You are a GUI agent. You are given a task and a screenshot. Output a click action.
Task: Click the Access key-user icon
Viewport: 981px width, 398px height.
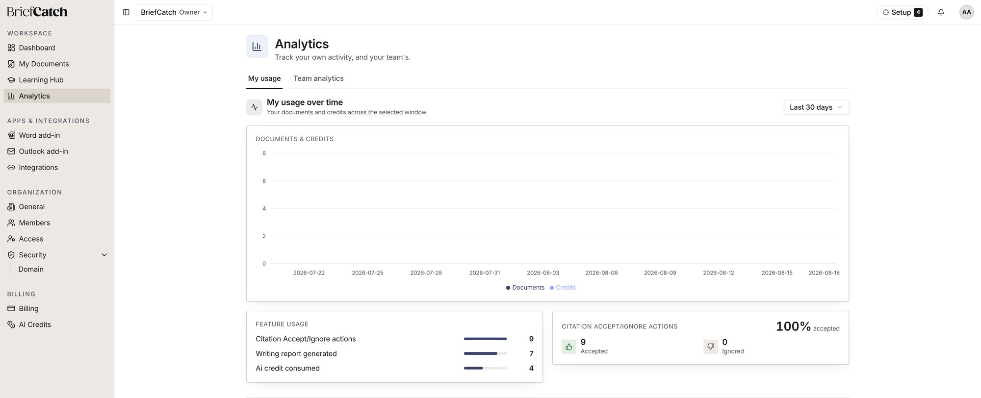tap(11, 239)
